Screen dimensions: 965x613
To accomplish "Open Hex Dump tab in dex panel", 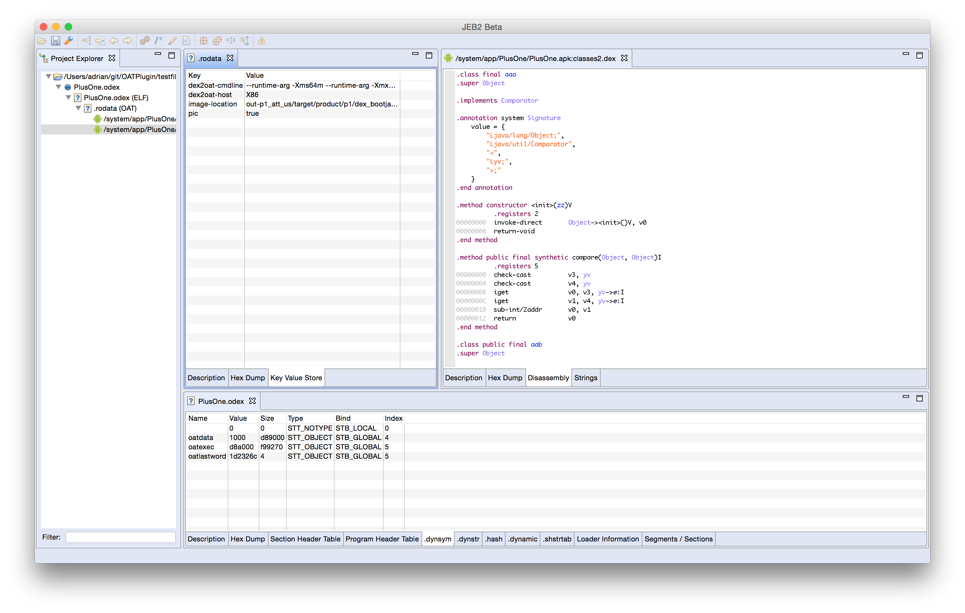I will 505,378.
